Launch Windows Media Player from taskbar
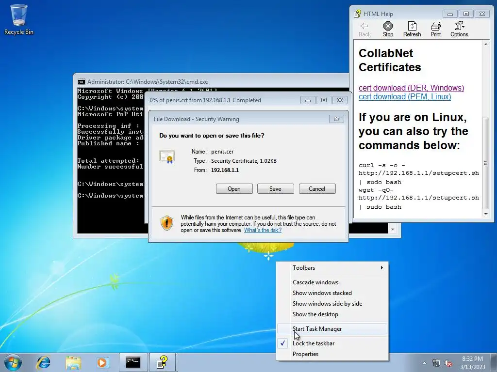Screen dimensions: 497x372 [x=102, y=362]
